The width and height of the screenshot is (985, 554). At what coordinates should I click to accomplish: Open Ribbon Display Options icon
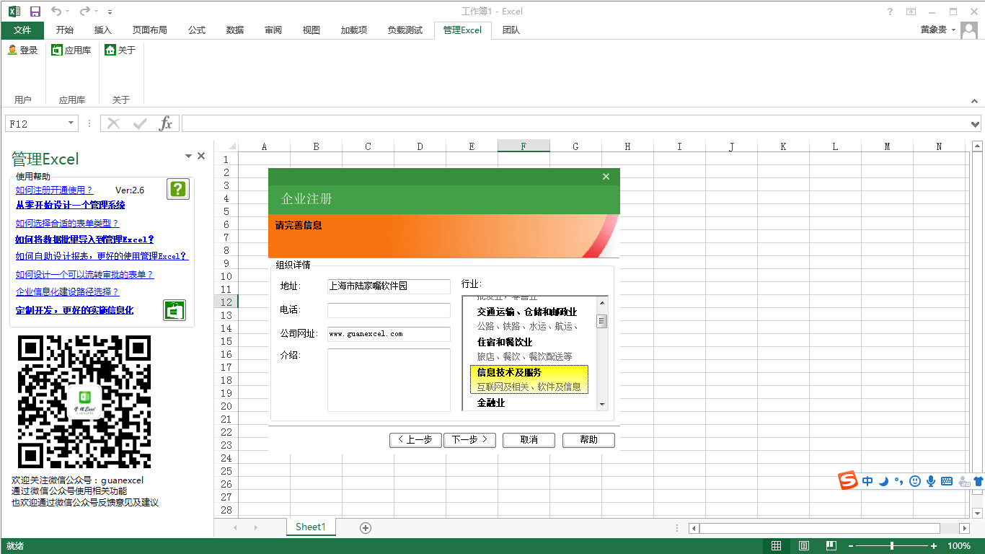[911, 12]
